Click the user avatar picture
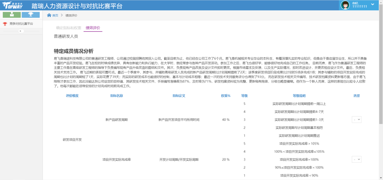This screenshot has width=383, height=180. [x=345, y=5]
